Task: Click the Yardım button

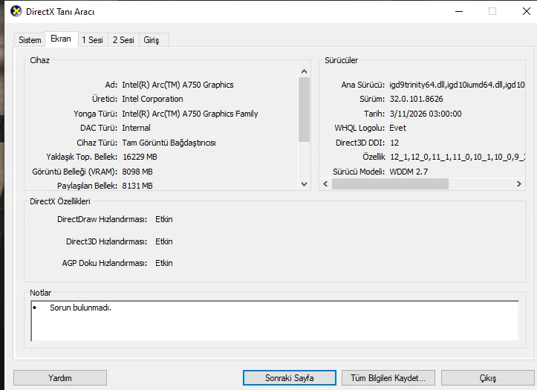Action: point(60,377)
